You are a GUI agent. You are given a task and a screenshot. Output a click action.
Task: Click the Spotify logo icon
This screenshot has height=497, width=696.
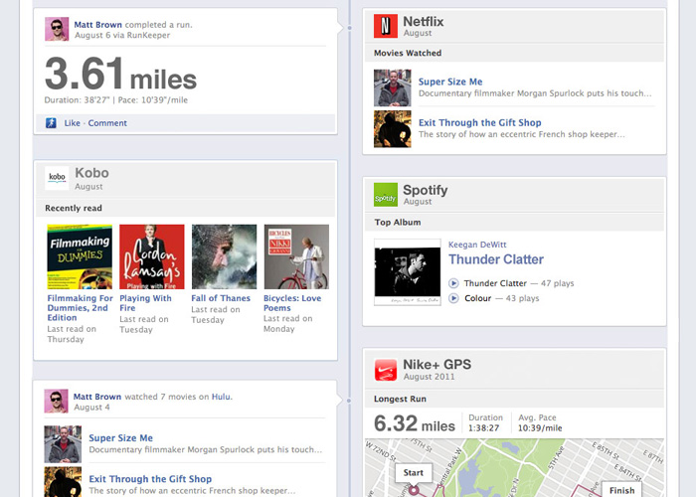[386, 195]
